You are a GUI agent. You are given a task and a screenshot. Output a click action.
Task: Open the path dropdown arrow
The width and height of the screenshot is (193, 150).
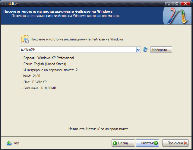138,50
